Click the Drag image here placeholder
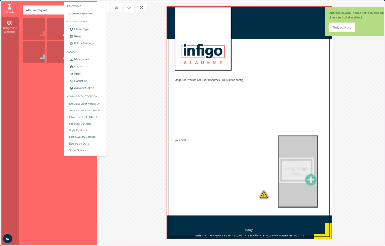Screen dimensions: 385x246 pos(298,171)
